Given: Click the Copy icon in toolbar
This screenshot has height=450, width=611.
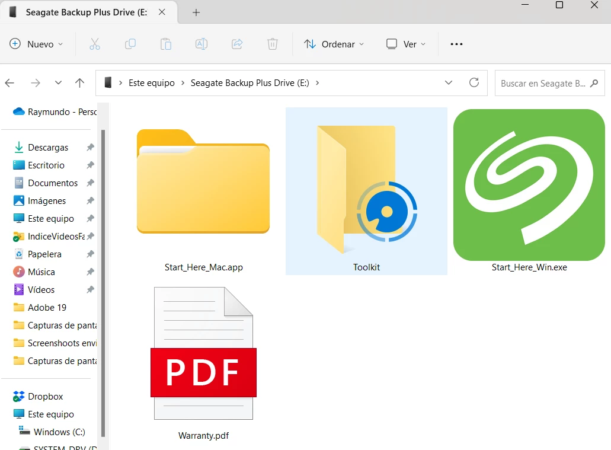Looking at the screenshot, I should (x=130, y=44).
